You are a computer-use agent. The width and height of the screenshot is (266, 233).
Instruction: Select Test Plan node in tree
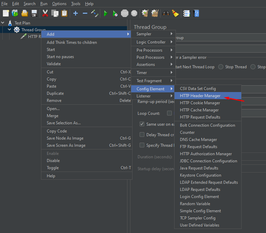pos(22,23)
